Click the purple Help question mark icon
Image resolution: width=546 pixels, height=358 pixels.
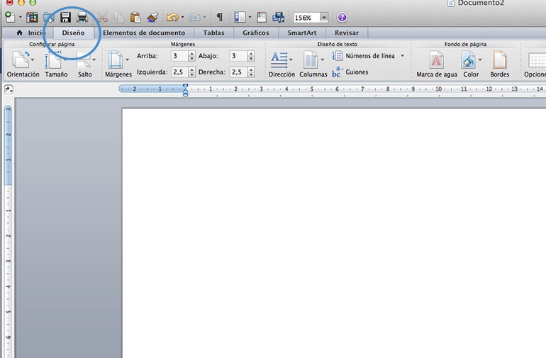[x=342, y=17]
